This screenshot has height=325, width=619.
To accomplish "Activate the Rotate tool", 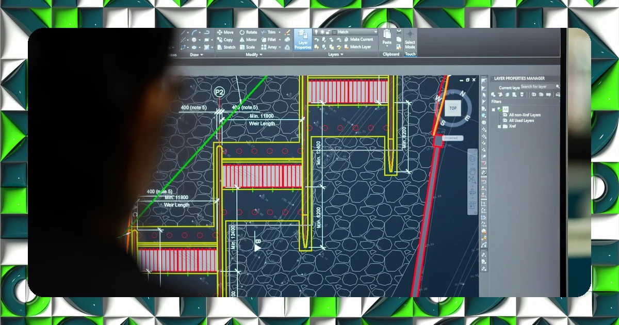I will (x=248, y=32).
